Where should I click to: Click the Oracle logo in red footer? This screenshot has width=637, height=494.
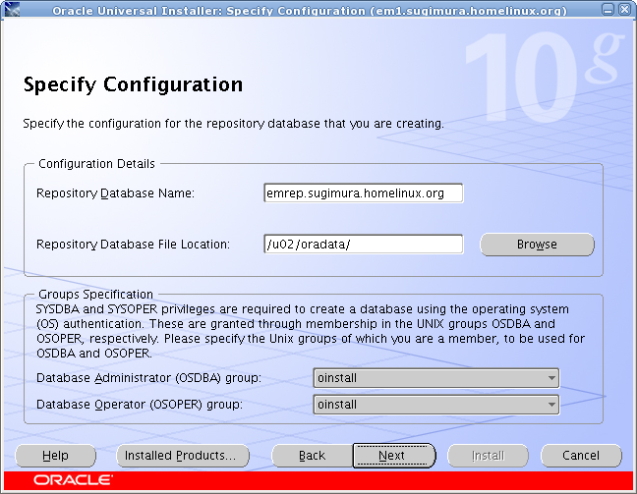pos(73,480)
